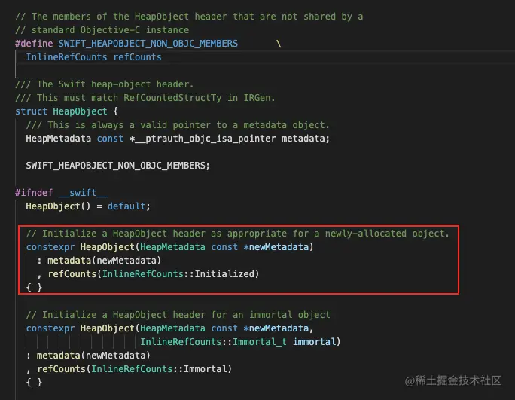This screenshot has width=515, height=400.
Task: Click comment 'This must match RefCountedStructTy in IRGen.'
Action: (145, 98)
